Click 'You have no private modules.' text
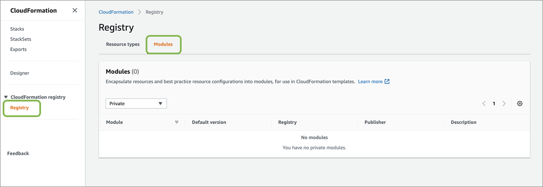543x187 pixels. coord(314,148)
